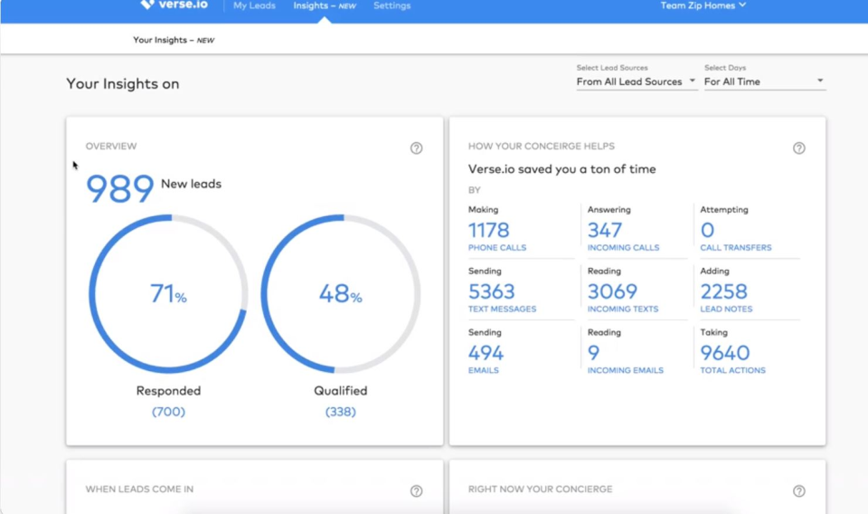Click Your Insights – NEW breadcrumb
Viewport: 868px width, 514px height.
coord(174,40)
